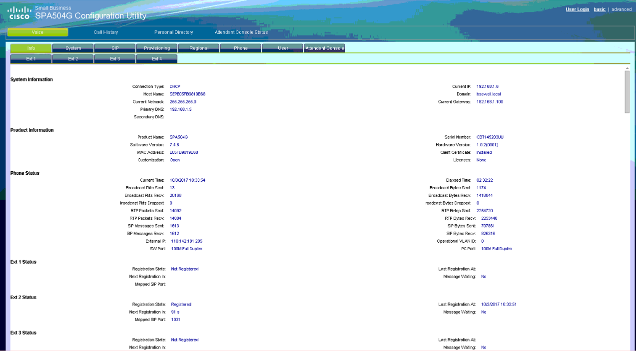Select the Ext 1 tab
This screenshot has height=351, width=636.
[x=31, y=59]
